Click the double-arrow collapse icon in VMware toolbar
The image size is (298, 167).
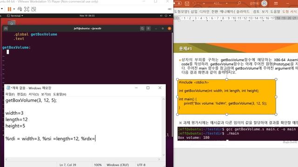pos(169,9)
